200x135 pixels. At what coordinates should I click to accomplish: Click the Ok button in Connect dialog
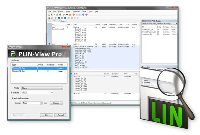point(46,115)
